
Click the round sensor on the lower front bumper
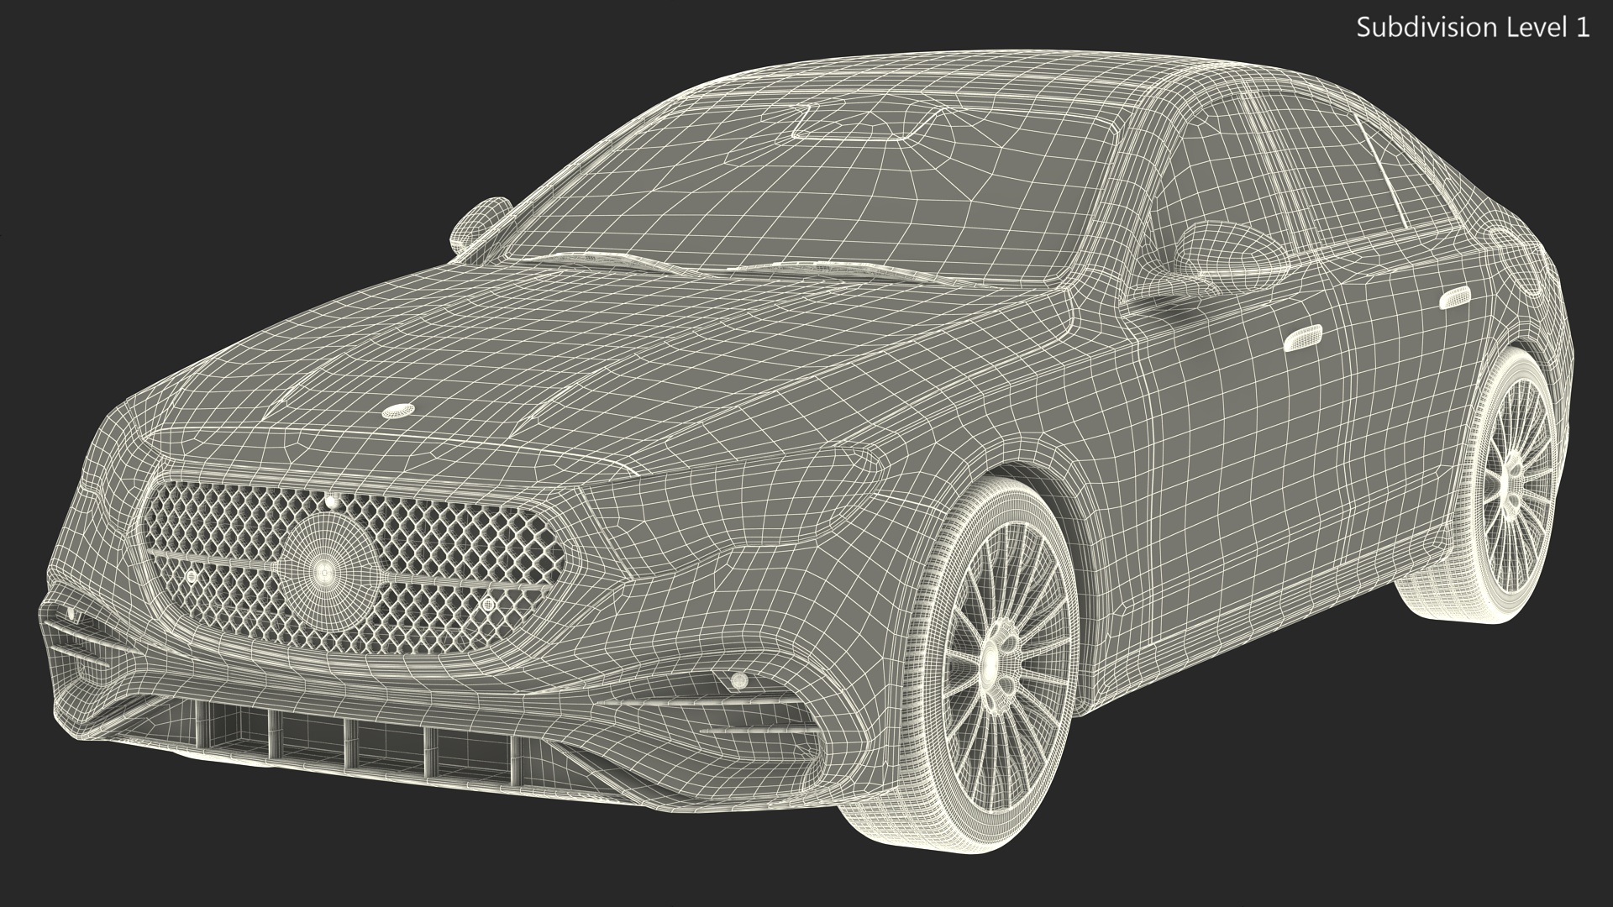[739, 681]
